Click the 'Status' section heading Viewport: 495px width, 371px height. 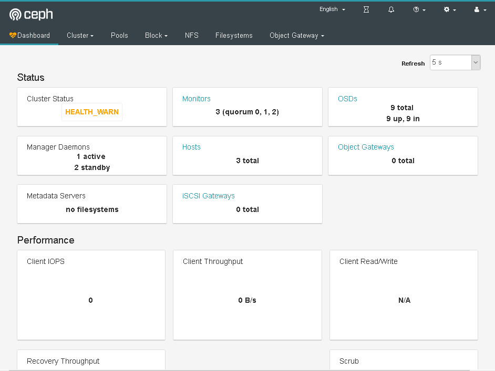pyautogui.click(x=30, y=78)
